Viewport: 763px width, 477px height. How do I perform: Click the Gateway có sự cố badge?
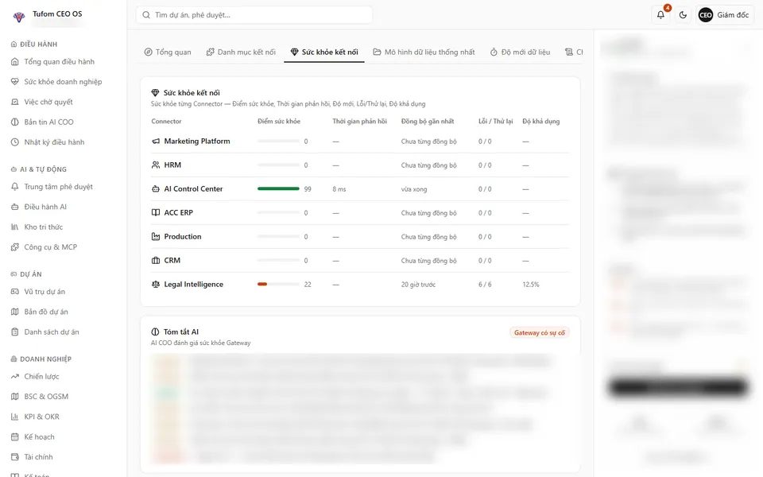[x=540, y=333]
